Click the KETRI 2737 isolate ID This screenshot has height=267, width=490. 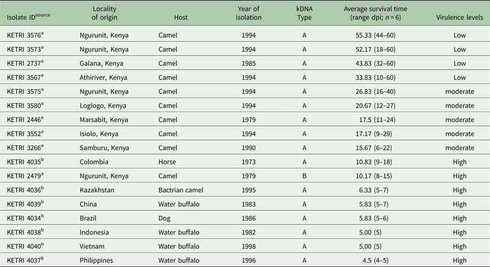click(25, 63)
